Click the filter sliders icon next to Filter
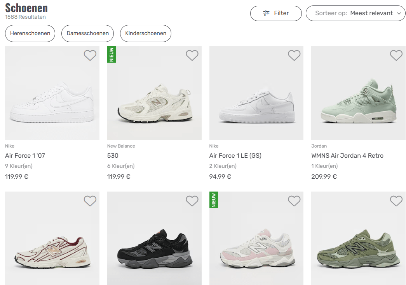 click(x=266, y=13)
